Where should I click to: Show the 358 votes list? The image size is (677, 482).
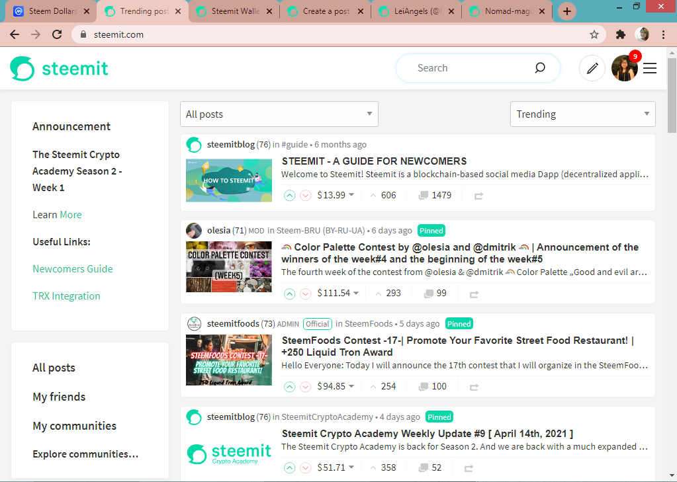(383, 467)
